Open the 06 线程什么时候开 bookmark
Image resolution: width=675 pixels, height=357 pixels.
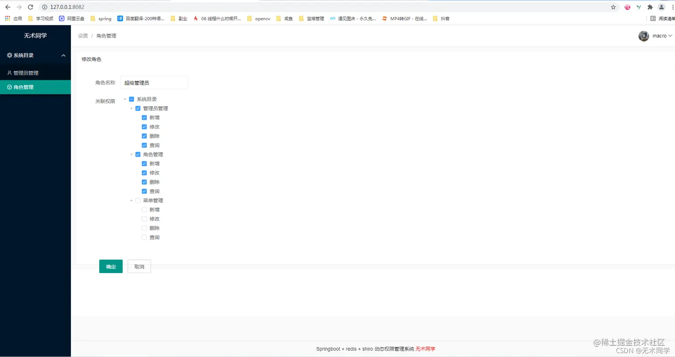pyautogui.click(x=217, y=18)
